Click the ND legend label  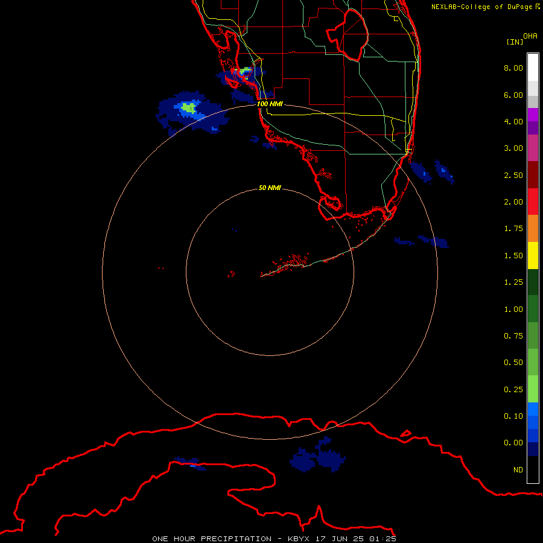coord(518,470)
